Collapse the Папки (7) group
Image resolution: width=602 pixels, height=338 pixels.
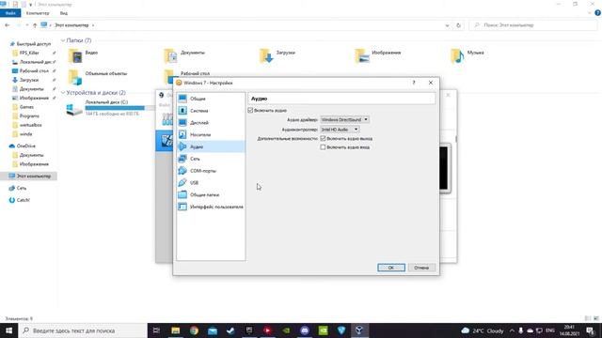coord(63,40)
